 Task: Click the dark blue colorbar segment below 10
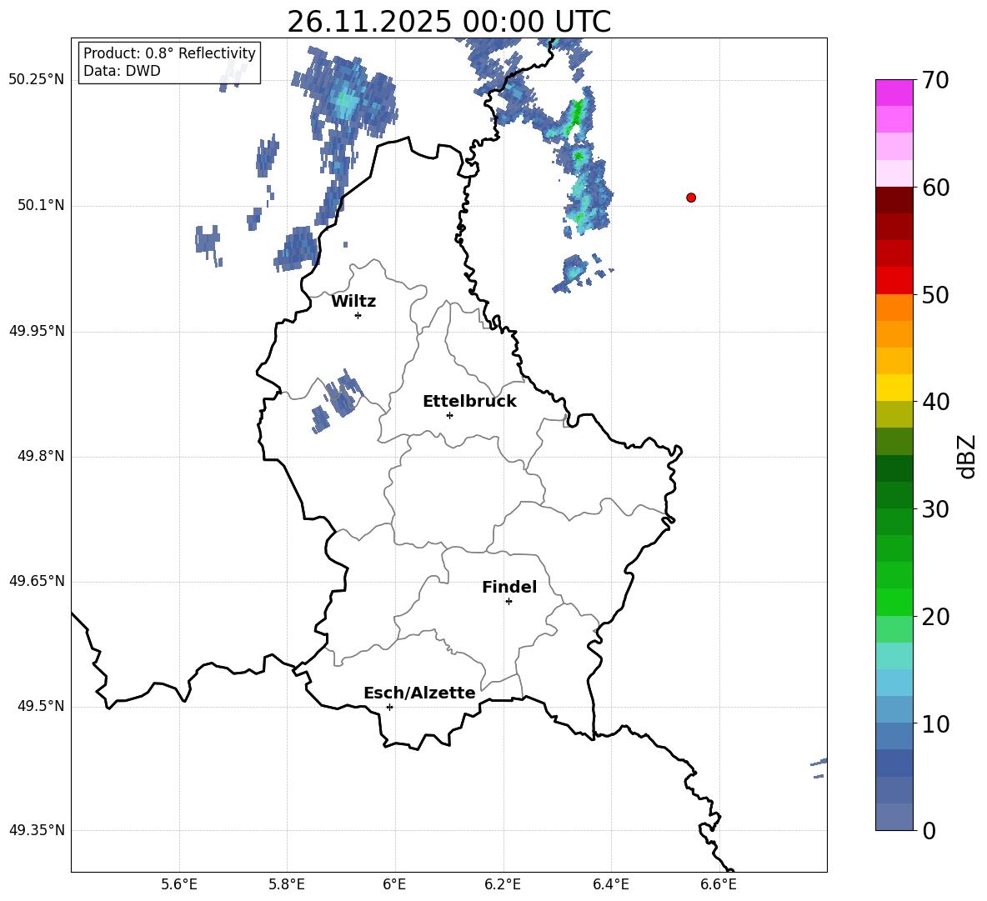click(x=894, y=763)
